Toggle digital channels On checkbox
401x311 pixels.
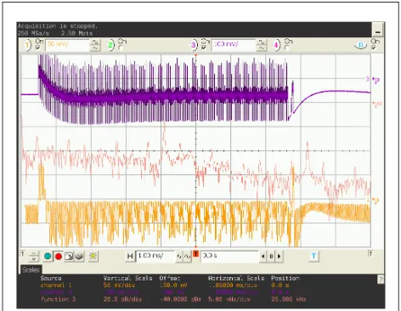[374, 48]
